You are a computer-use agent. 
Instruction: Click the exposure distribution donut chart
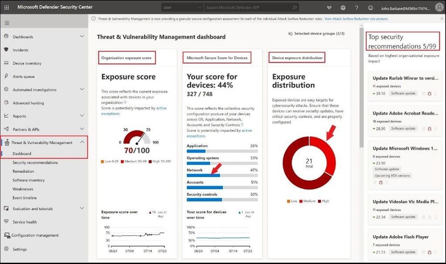pyautogui.click(x=309, y=163)
